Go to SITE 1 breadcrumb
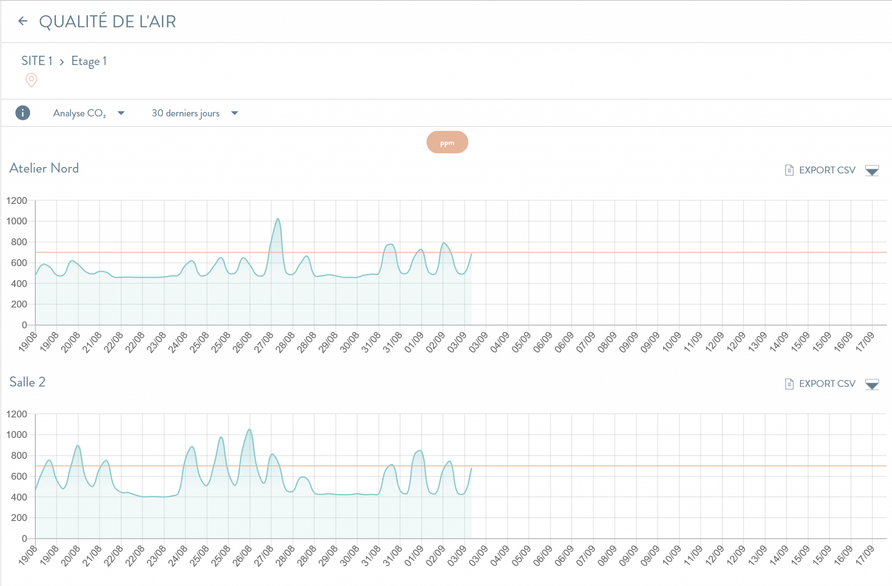Screen dimensions: 892x586 (x=37, y=61)
